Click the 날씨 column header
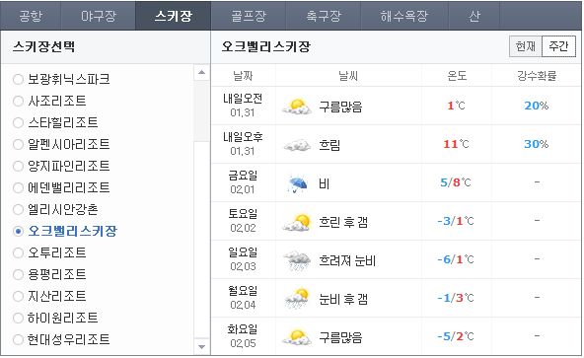 [x=348, y=76]
